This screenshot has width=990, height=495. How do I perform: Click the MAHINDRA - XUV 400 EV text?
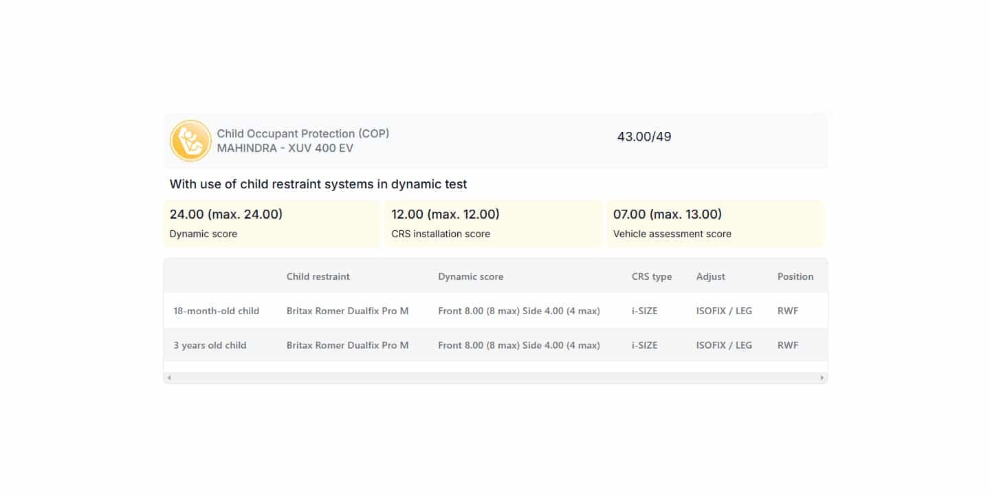[x=285, y=148]
